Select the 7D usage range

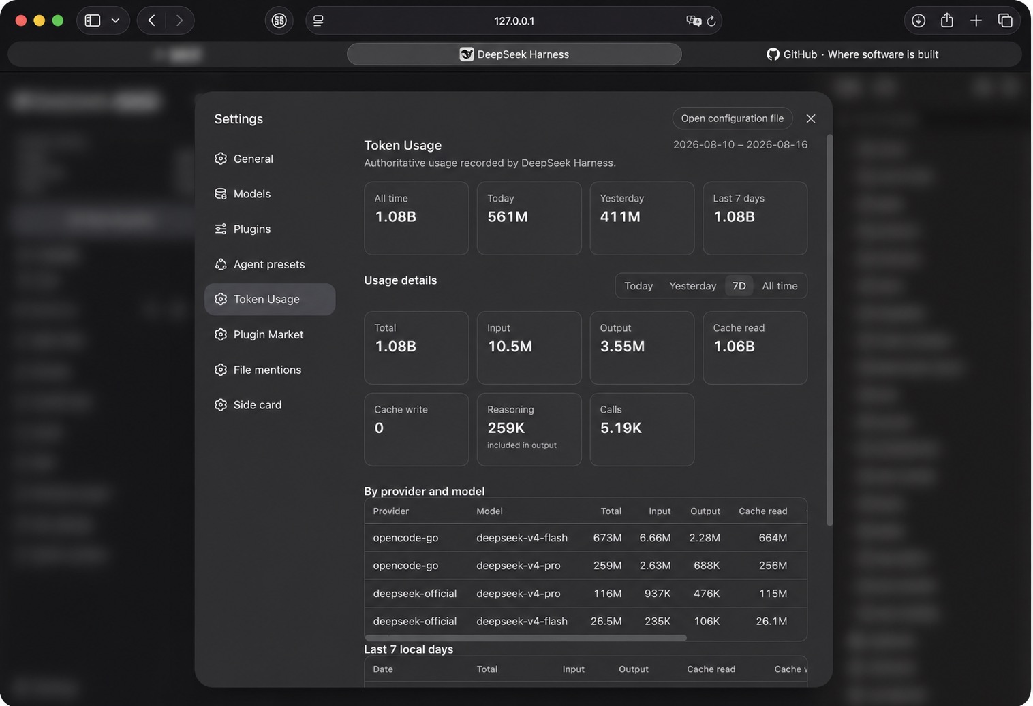(739, 286)
